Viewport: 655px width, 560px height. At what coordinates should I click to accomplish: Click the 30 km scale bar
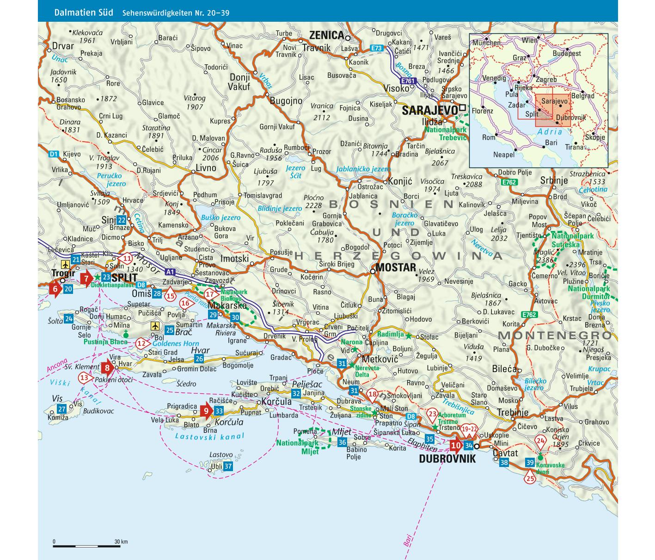tap(87, 546)
